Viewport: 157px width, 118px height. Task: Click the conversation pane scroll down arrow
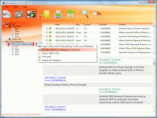(x=154, y=111)
